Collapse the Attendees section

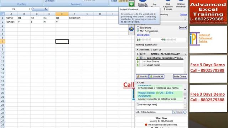(138, 50)
